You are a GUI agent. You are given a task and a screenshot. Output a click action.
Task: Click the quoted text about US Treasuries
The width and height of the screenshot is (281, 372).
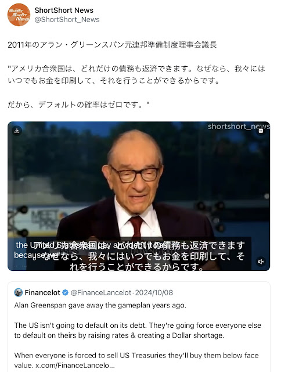tap(136, 360)
